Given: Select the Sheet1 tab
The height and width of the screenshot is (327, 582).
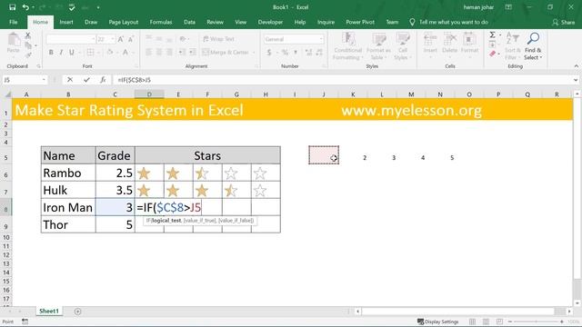Looking at the screenshot, I should pyautogui.click(x=49, y=311).
